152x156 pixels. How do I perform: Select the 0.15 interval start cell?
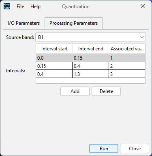[x=54, y=66]
